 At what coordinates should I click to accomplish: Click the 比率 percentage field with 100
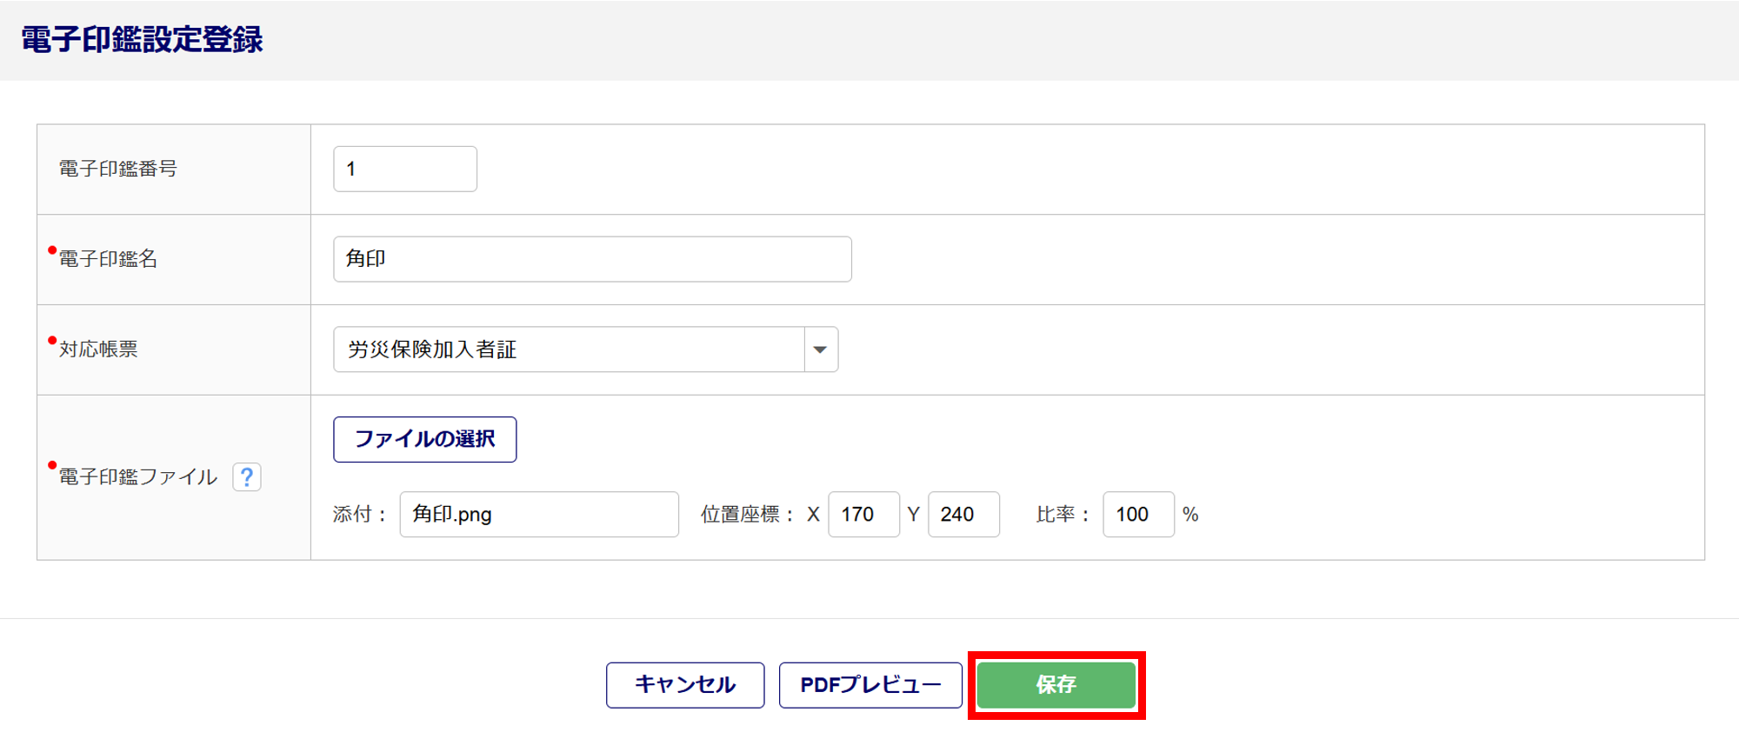(1138, 515)
